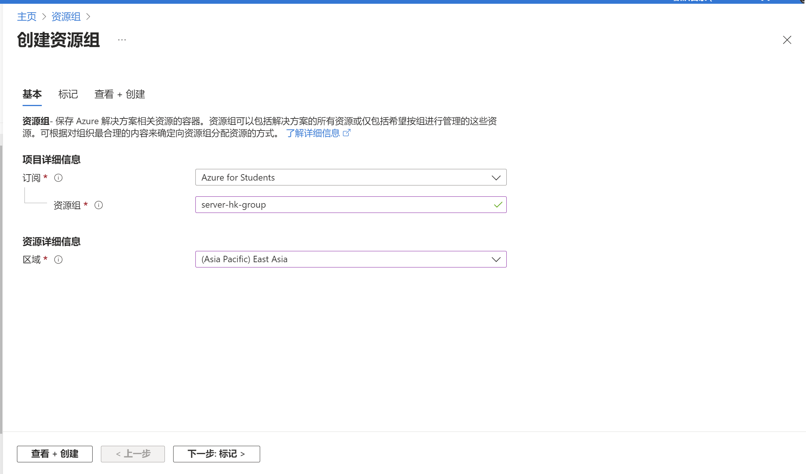
Task: Open the 了解详细信息 link
Action: tap(313, 133)
